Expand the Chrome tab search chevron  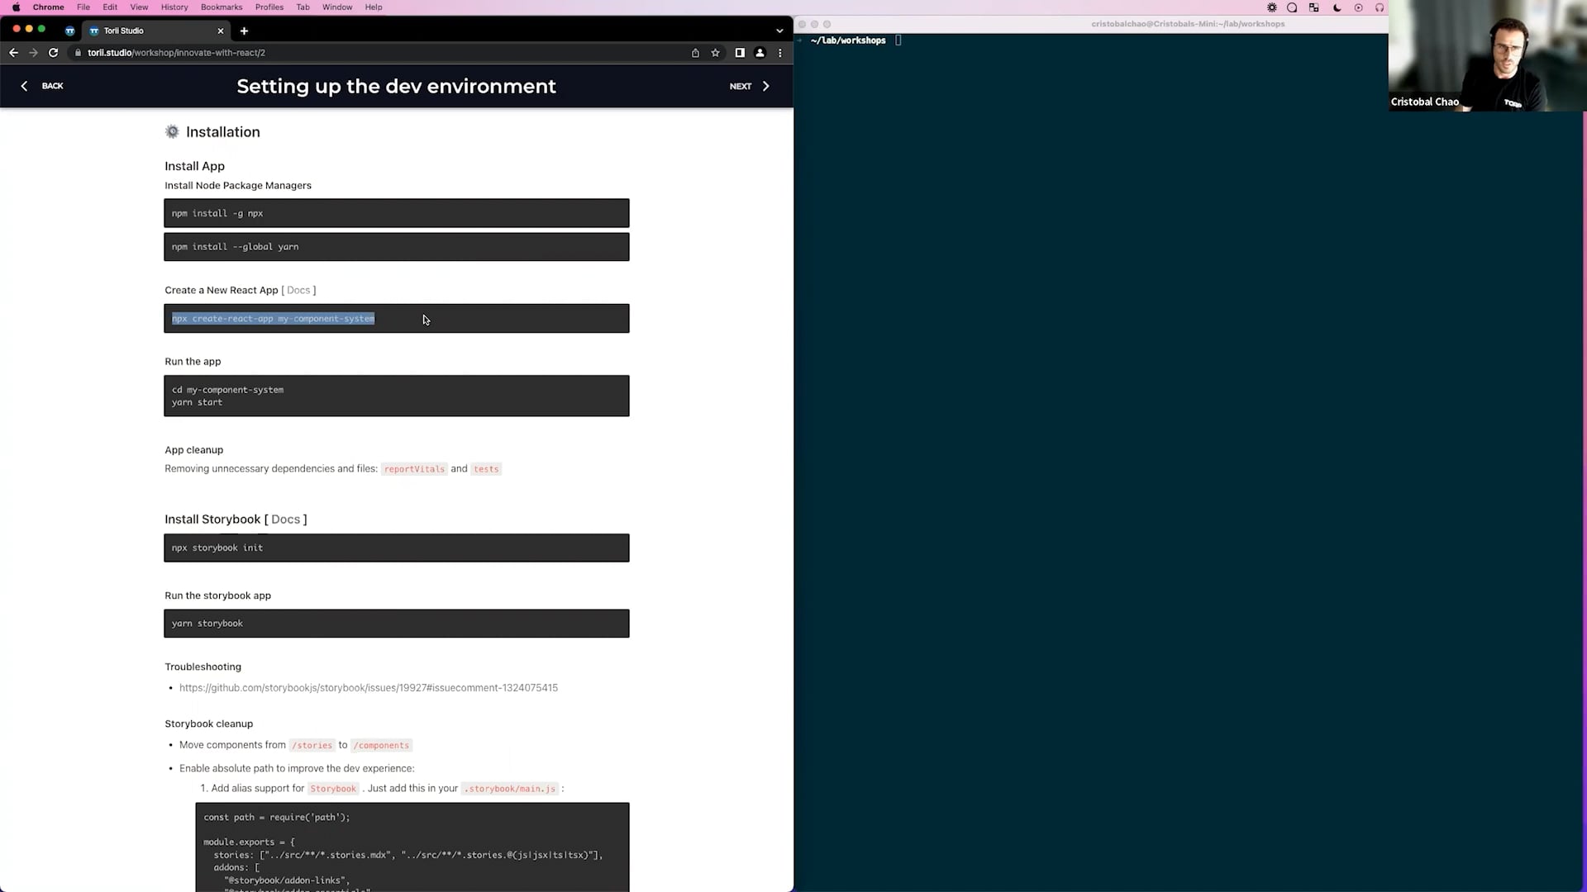coord(779,31)
